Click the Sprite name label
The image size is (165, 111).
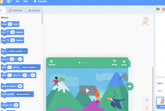(x=160, y=84)
